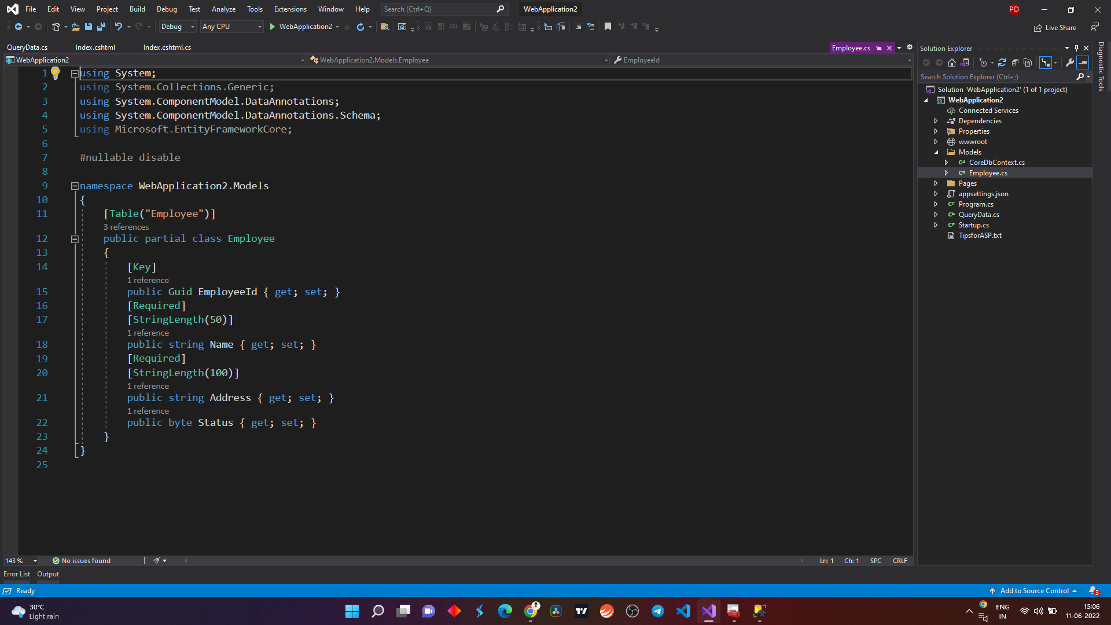
Task: Open Properties with the wrench icon
Action: pos(1070,62)
